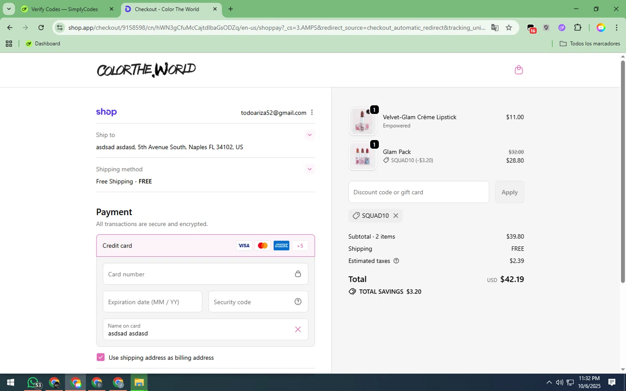This screenshot has height=391, width=626.
Task: Open File Explorer from the taskbar
Action: pyautogui.click(x=139, y=382)
